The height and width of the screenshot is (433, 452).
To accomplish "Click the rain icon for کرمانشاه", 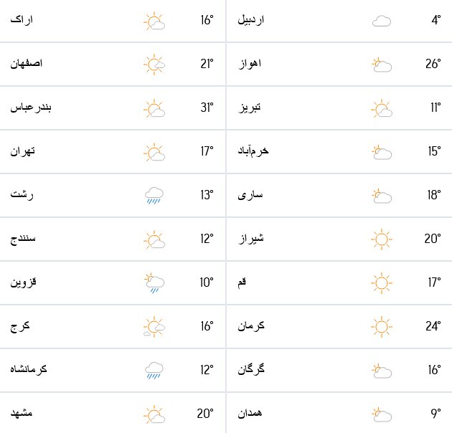I will tap(154, 370).
